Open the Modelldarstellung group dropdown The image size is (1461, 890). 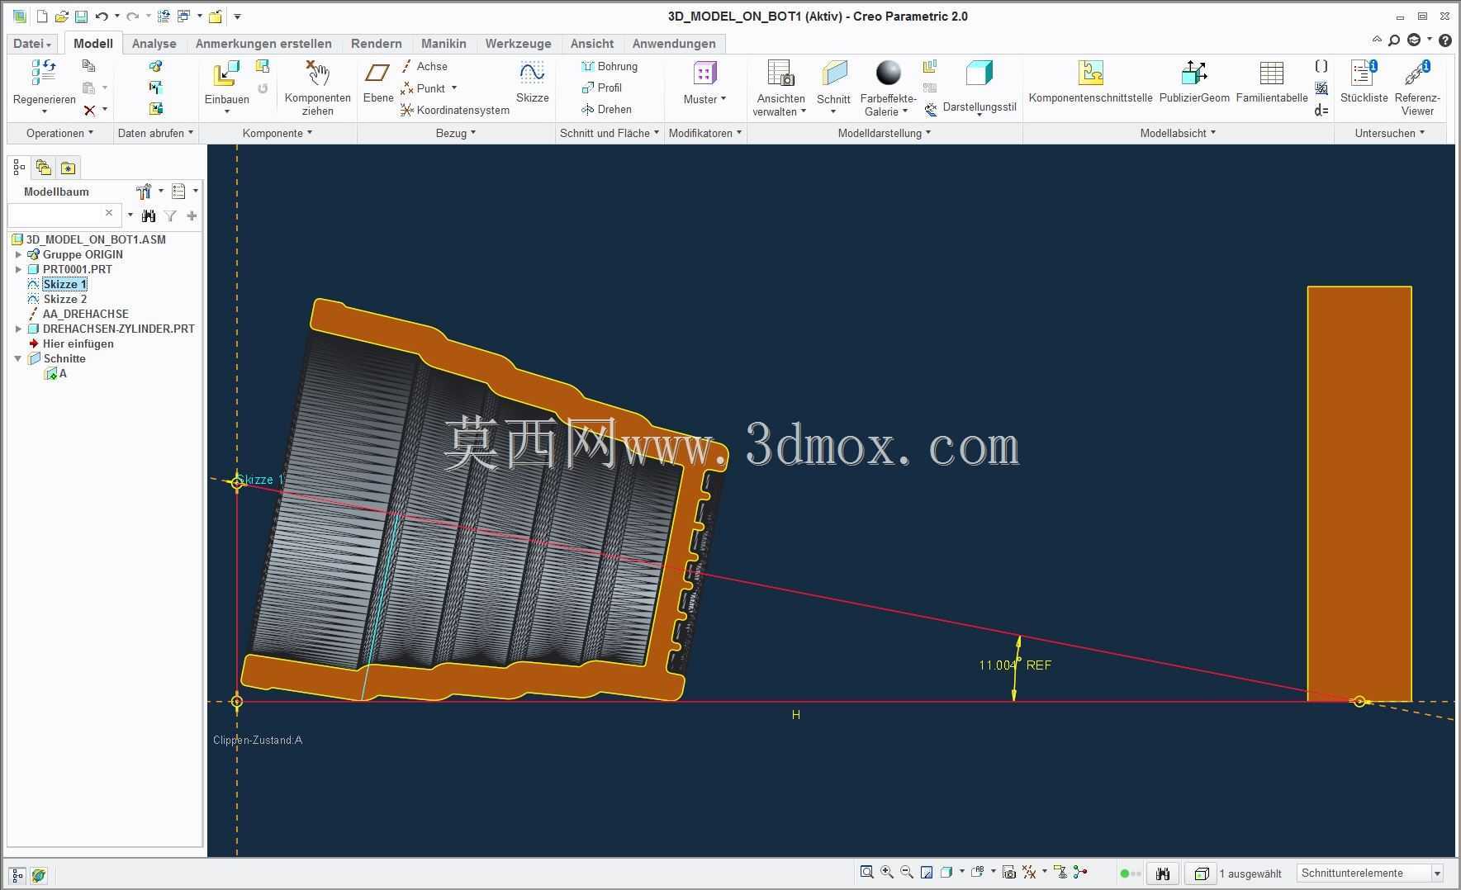pyautogui.click(x=885, y=133)
